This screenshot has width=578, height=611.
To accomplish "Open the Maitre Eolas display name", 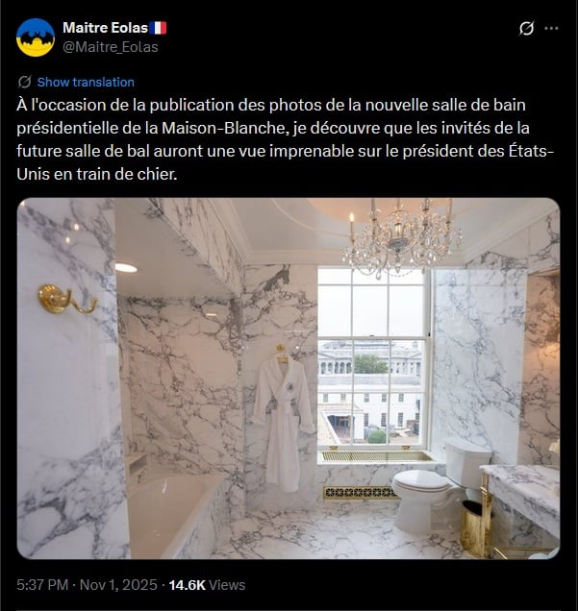I will pos(105,28).
